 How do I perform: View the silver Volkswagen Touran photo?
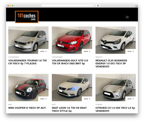(x=29, y=40)
